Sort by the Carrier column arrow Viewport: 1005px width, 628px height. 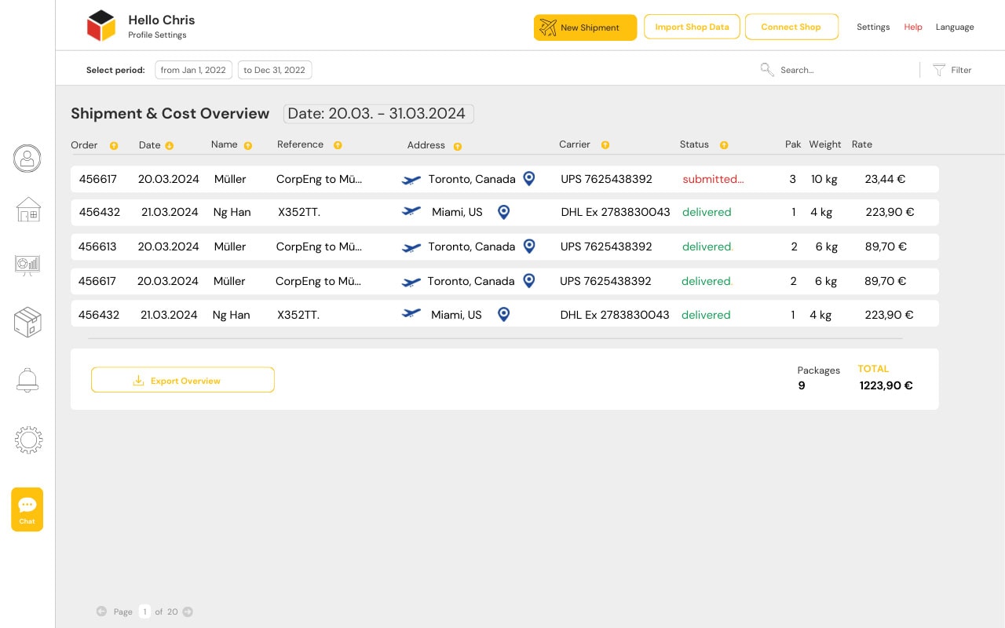click(x=605, y=145)
